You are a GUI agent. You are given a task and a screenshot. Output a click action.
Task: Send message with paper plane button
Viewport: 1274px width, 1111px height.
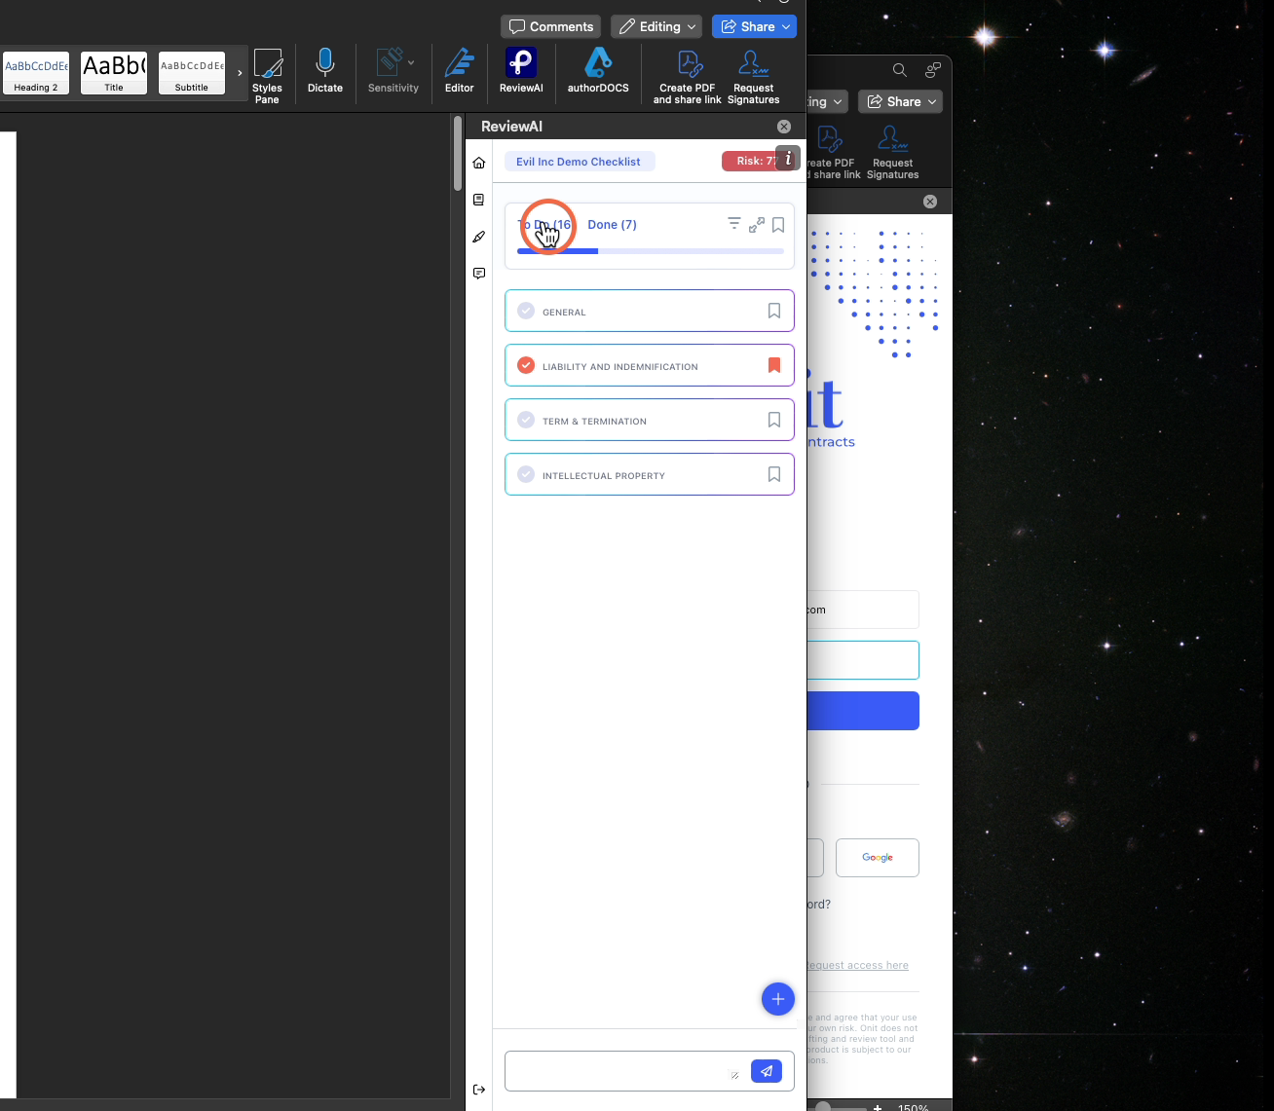click(767, 1071)
